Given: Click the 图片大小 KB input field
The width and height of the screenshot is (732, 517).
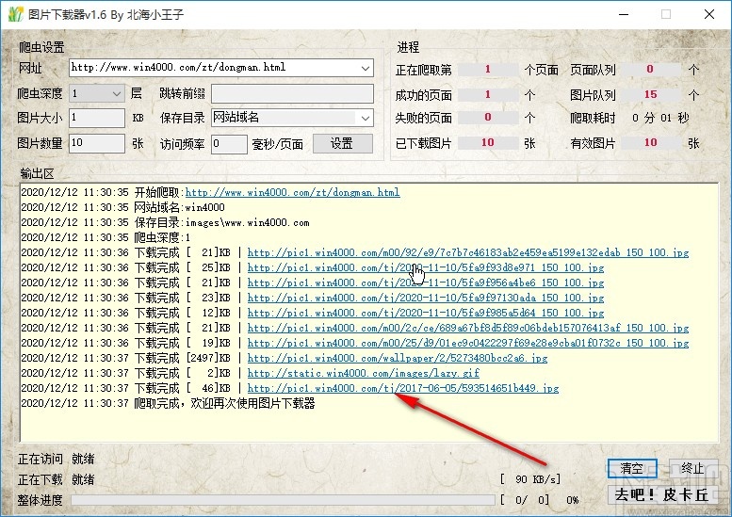Looking at the screenshot, I should pos(97,118).
